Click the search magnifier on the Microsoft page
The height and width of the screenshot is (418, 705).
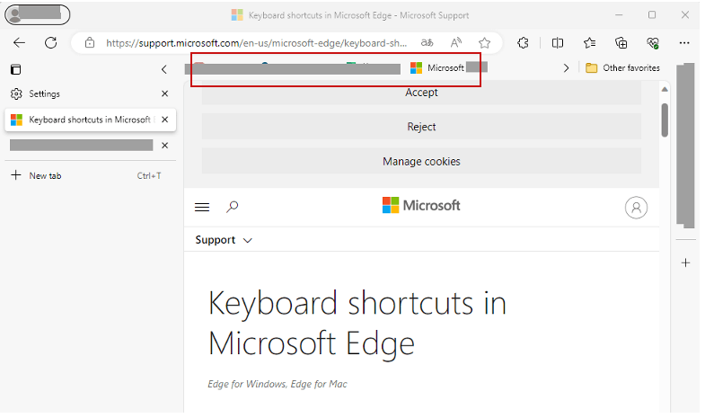pos(233,207)
